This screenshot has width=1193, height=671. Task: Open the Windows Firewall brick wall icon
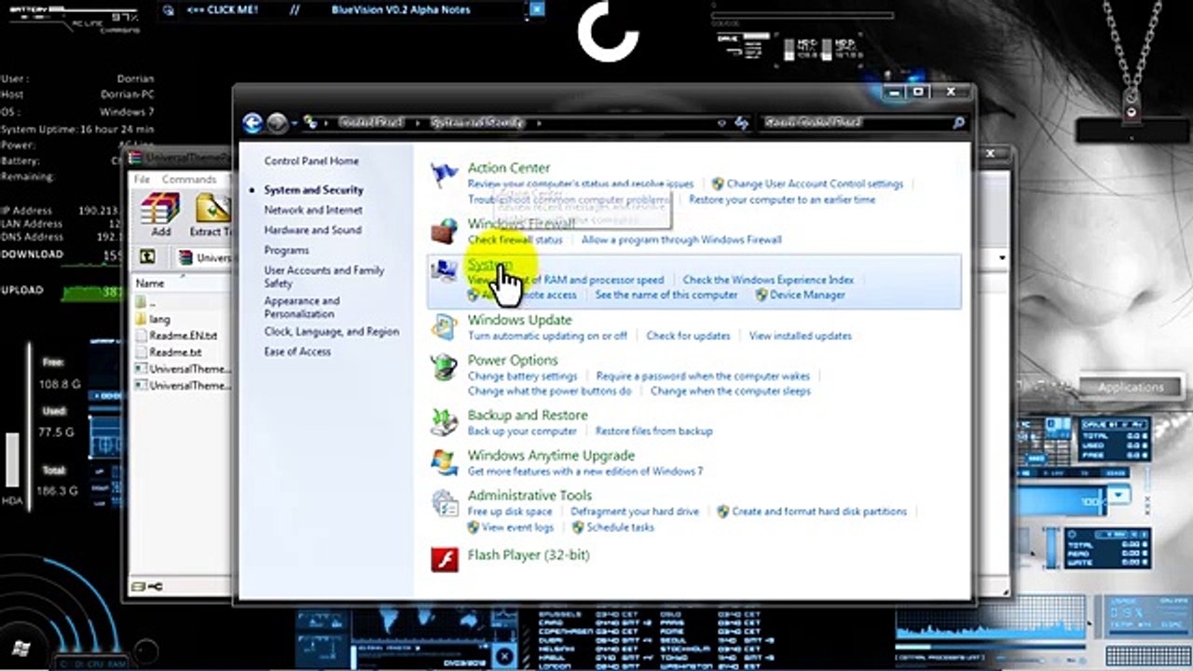pos(445,230)
